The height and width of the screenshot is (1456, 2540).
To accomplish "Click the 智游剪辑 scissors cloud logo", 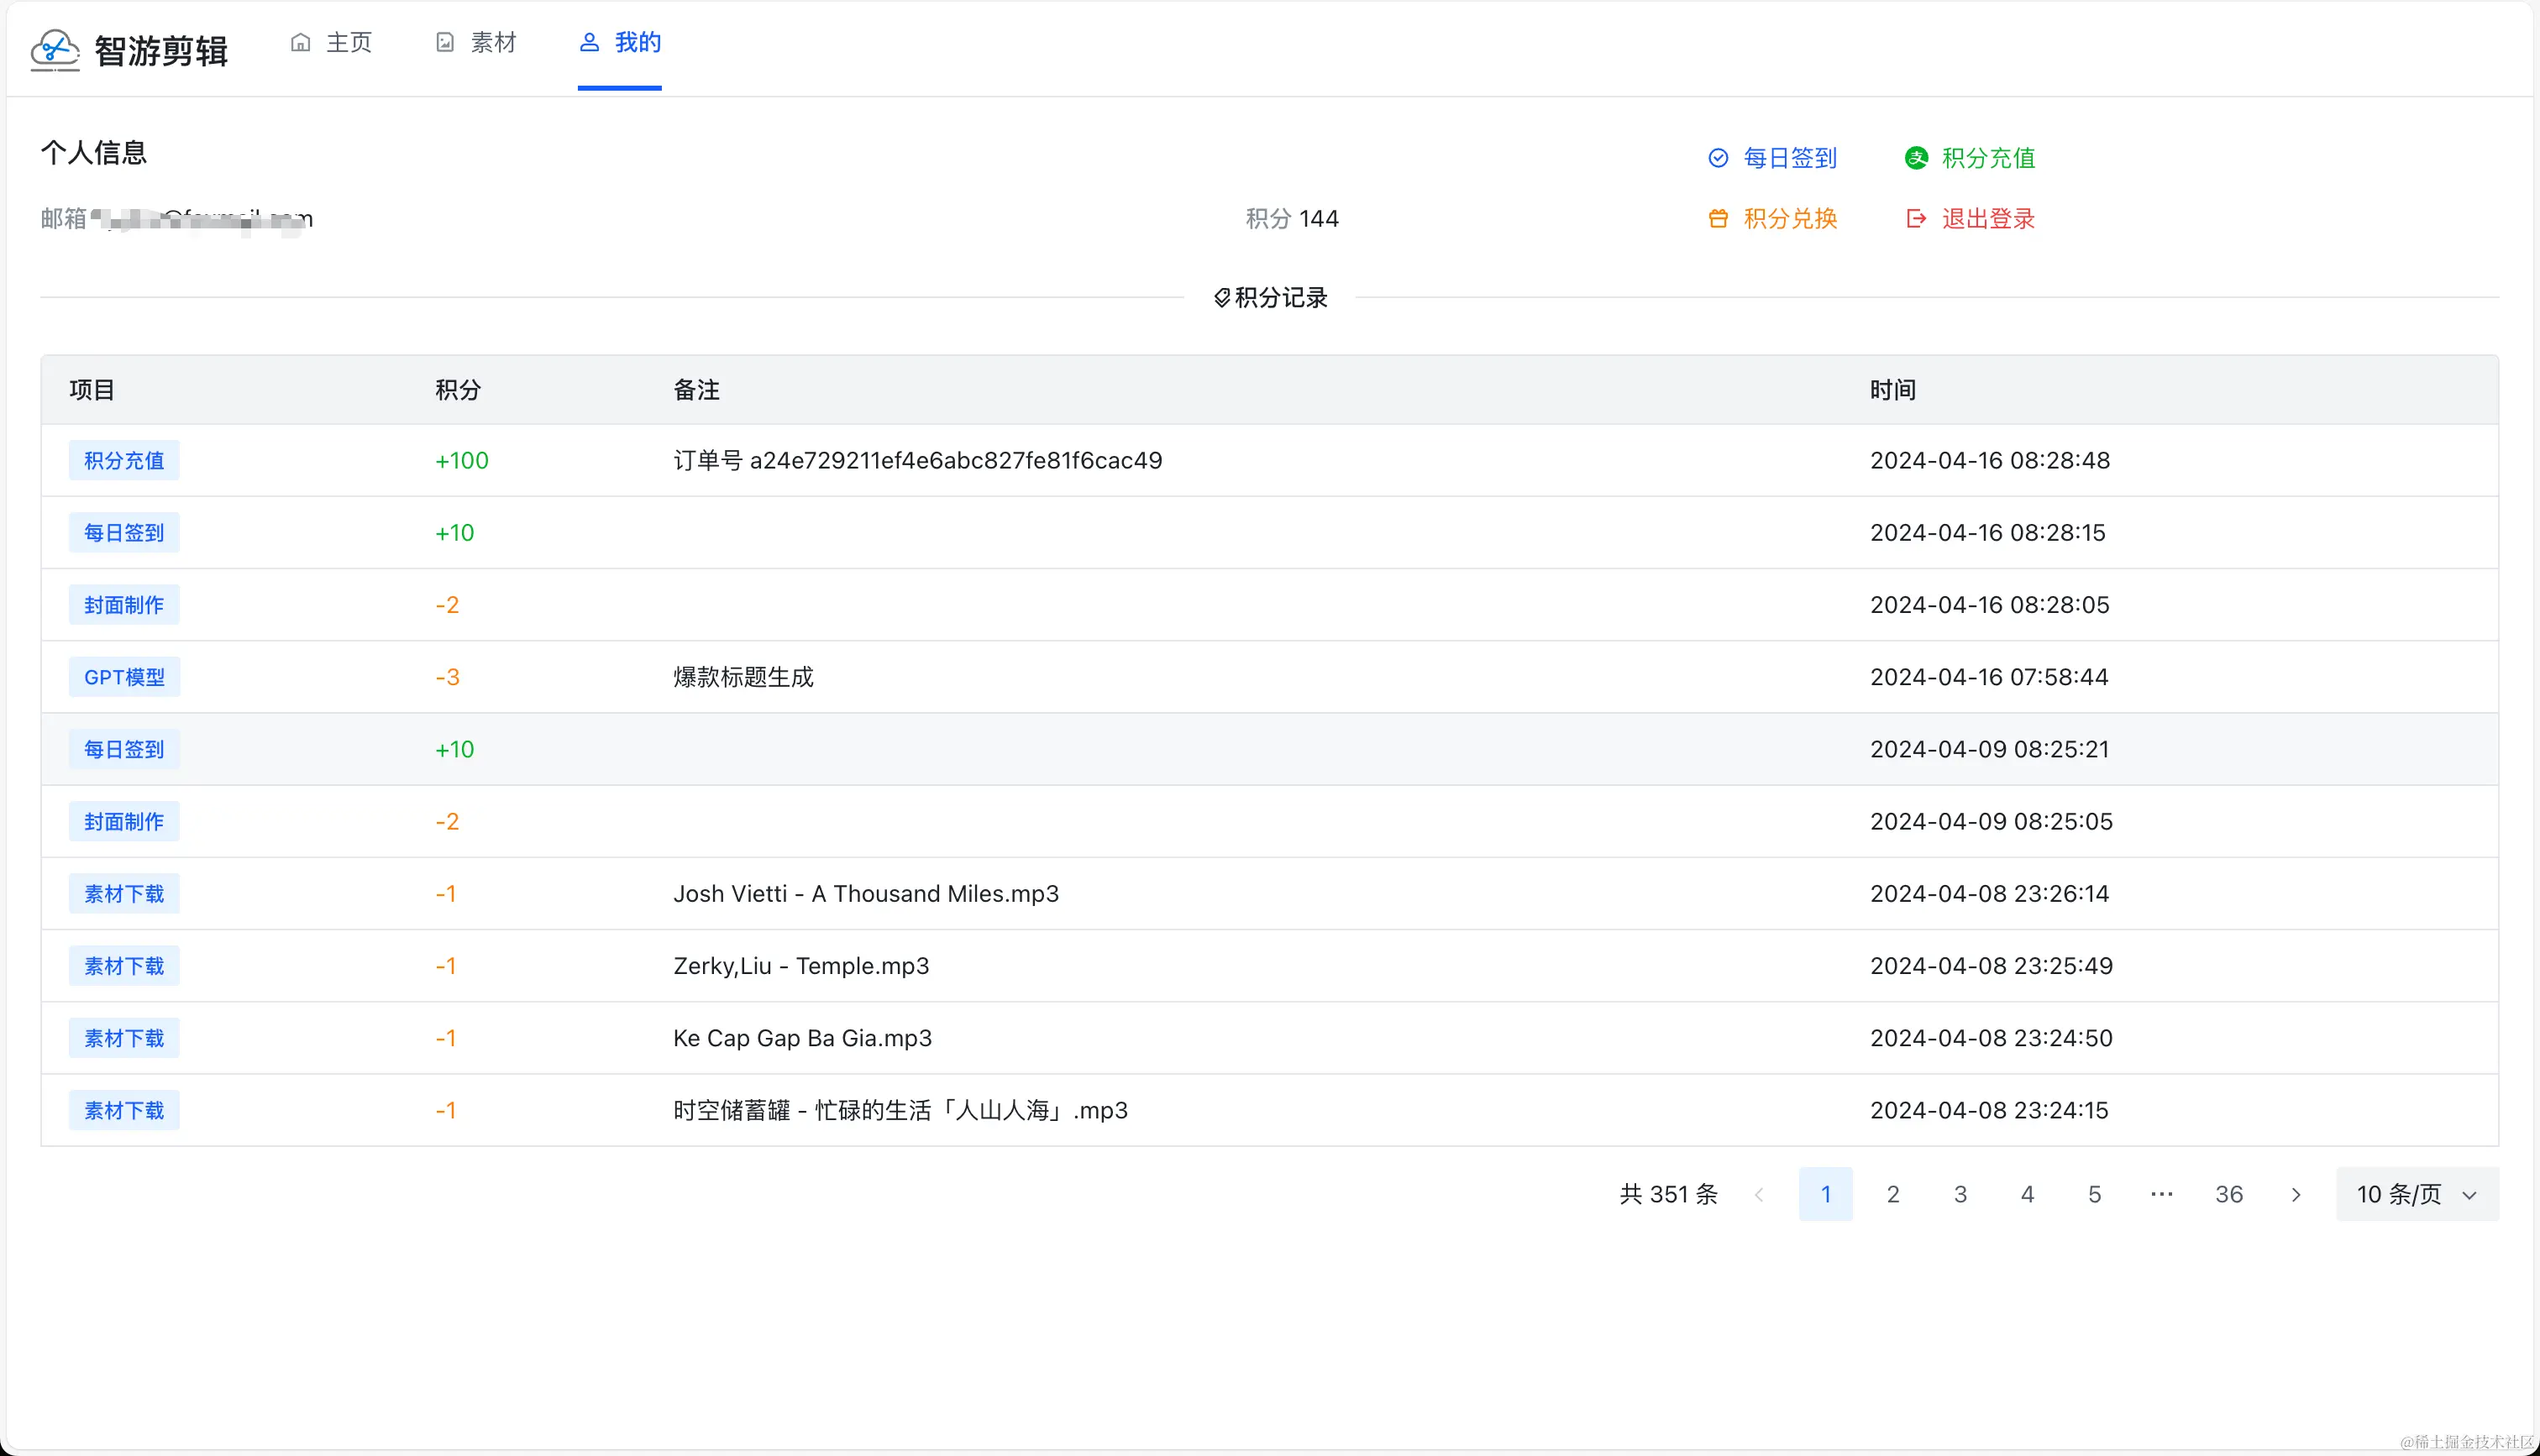I will click(x=54, y=49).
